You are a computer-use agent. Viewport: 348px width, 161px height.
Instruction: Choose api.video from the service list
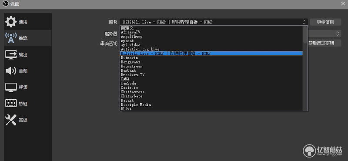pyautogui.click(x=211, y=45)
